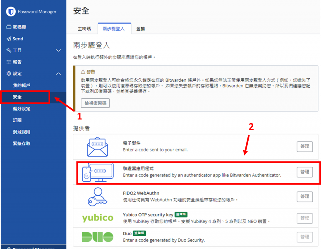The height and width of the screenshot is (249, 321).
Task: Click the FIDO2 WebAuthn key icon
Action: click(97, 197)
